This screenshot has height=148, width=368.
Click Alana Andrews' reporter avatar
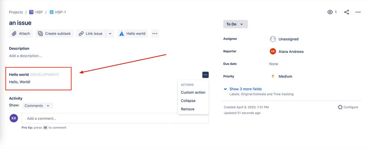273,52
